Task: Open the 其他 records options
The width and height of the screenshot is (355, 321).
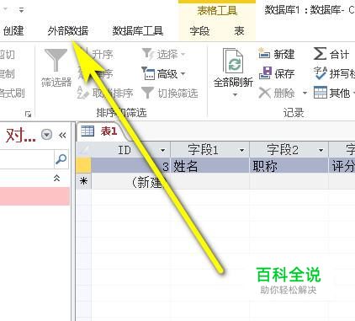Action: [334, 93]
